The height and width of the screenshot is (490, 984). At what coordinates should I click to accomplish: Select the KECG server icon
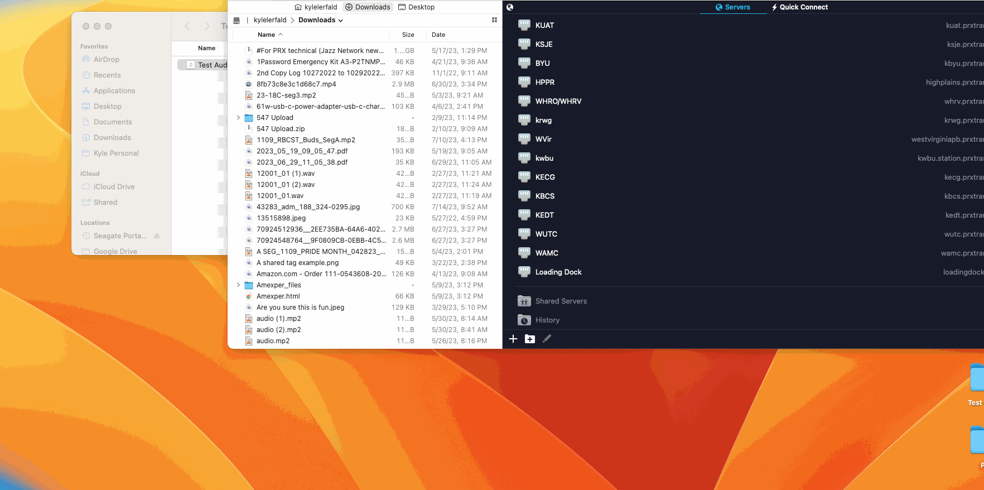524,177
